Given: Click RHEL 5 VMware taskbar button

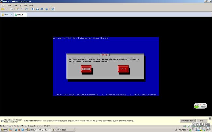Looking at the screenshot, I should coord(39,130).
